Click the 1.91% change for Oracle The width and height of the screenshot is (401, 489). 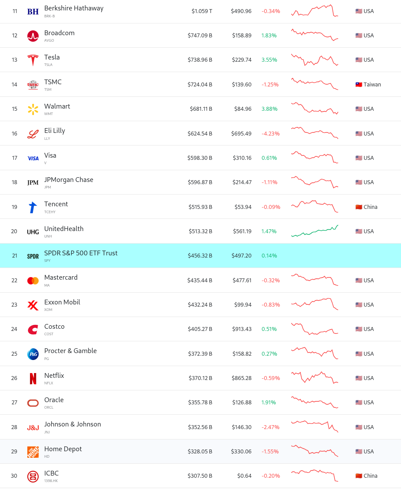(269, 403)
